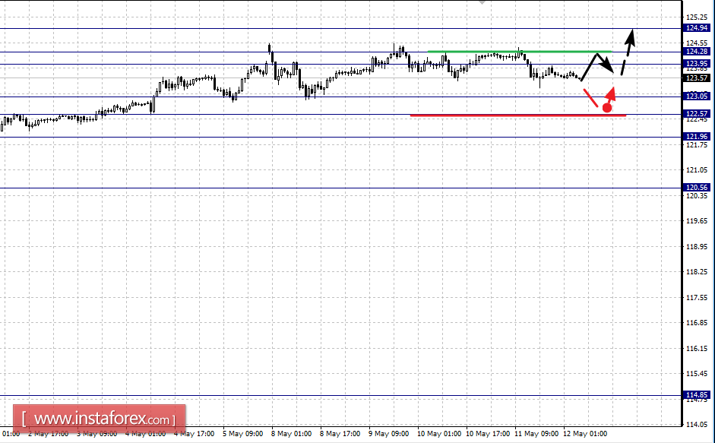Click the 116.15 price scale value
Image resolution: width=715 pixels, height=443 pixels.
(697, 349)
